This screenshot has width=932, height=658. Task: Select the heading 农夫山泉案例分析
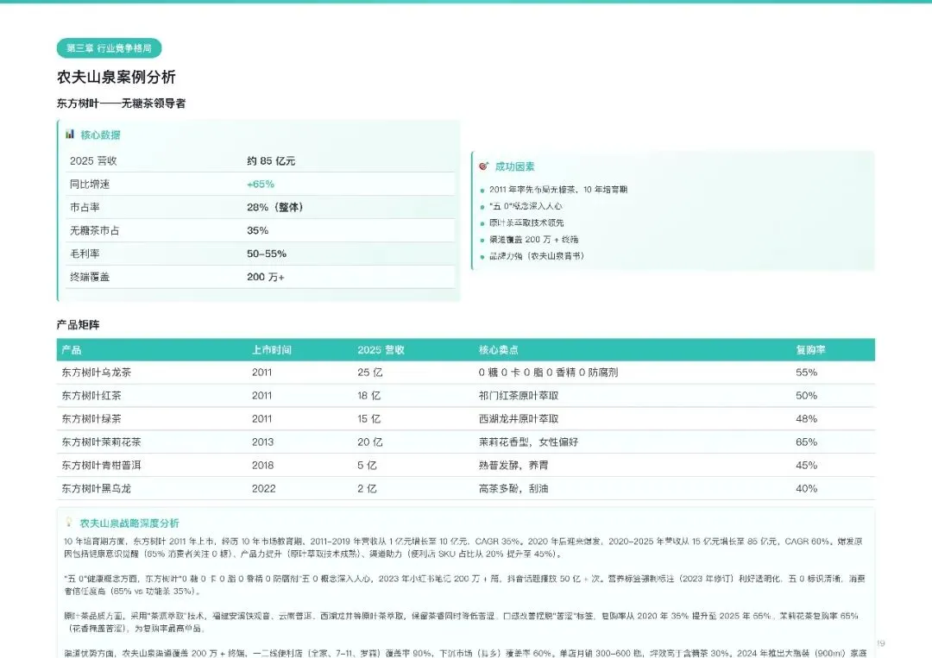[116, 77]
